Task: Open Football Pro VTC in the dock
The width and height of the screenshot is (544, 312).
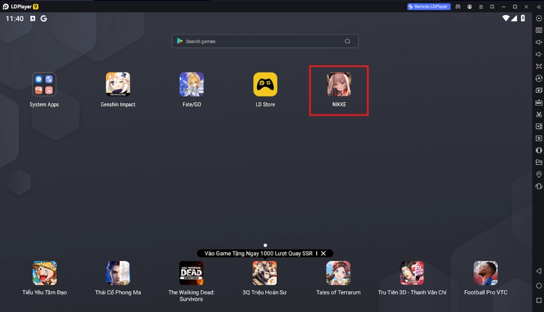Action: pos(486,278)
